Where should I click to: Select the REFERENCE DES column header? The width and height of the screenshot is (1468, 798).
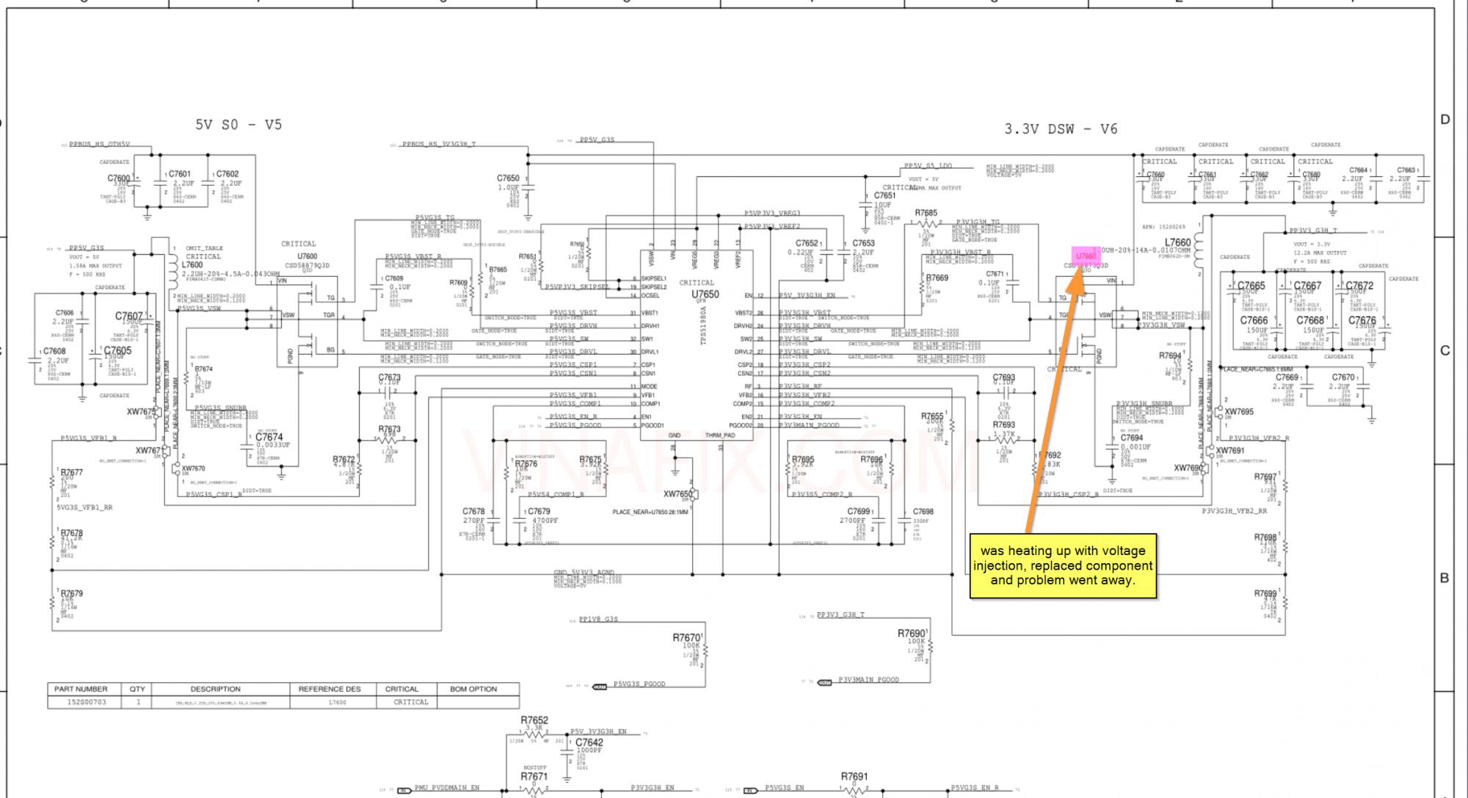tap(330, 689)
